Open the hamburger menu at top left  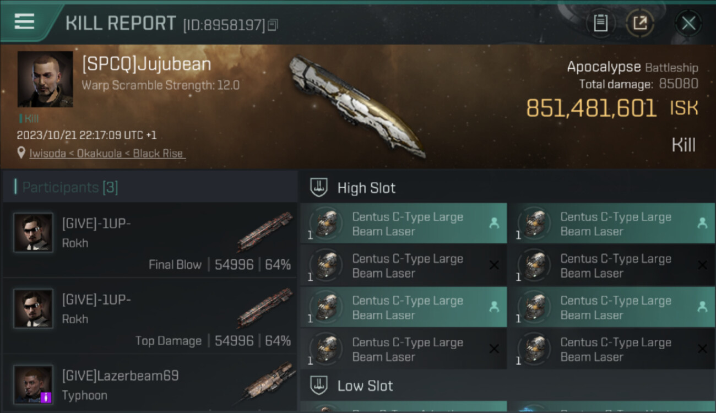[x=24, y=21]
